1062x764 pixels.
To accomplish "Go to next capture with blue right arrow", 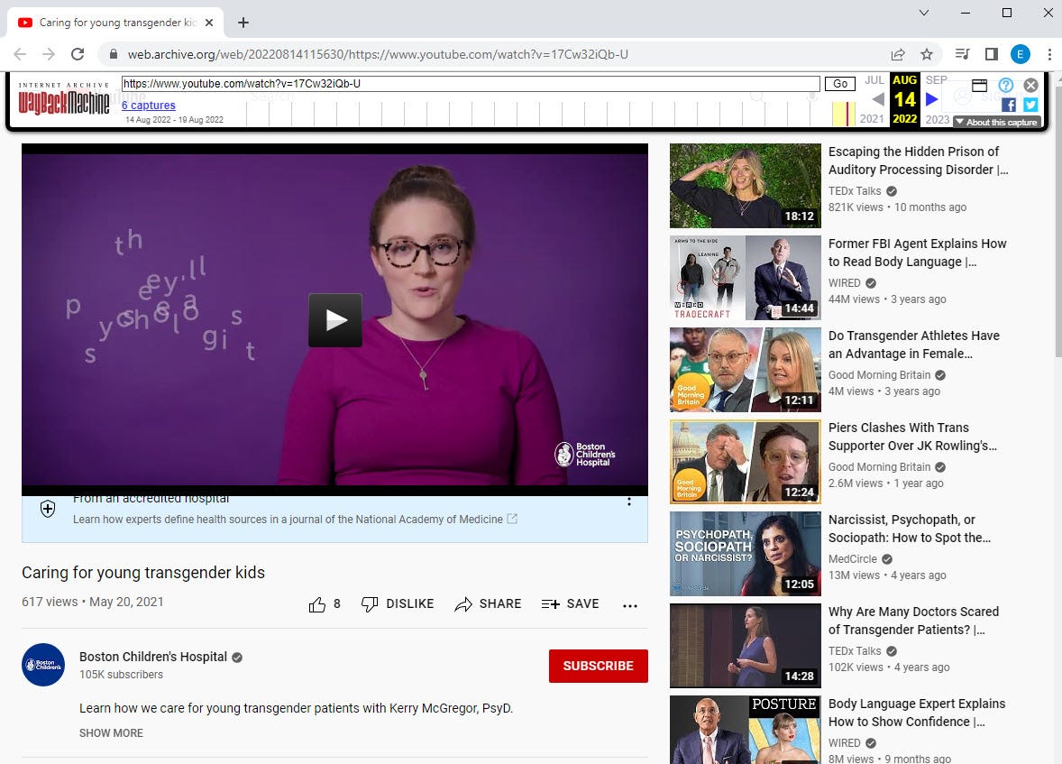I will 932,99.
